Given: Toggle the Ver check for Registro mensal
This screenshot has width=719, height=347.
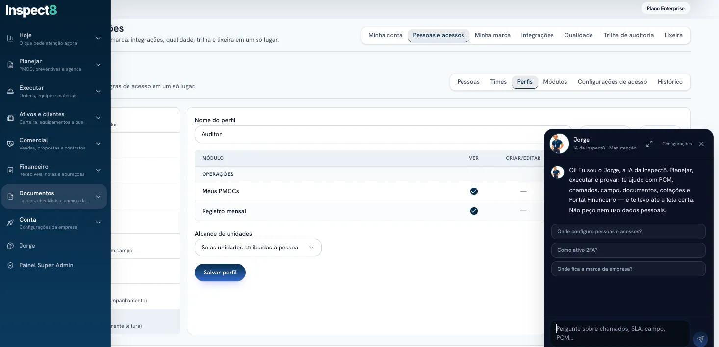Looking at the screenshot, I should pos(474,211).
